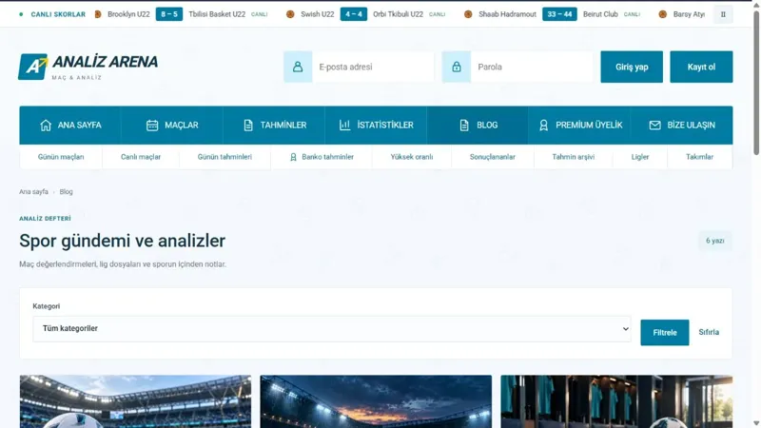
Task: Click the home icon in Ana Sayfa
Action: click(46, 126)
